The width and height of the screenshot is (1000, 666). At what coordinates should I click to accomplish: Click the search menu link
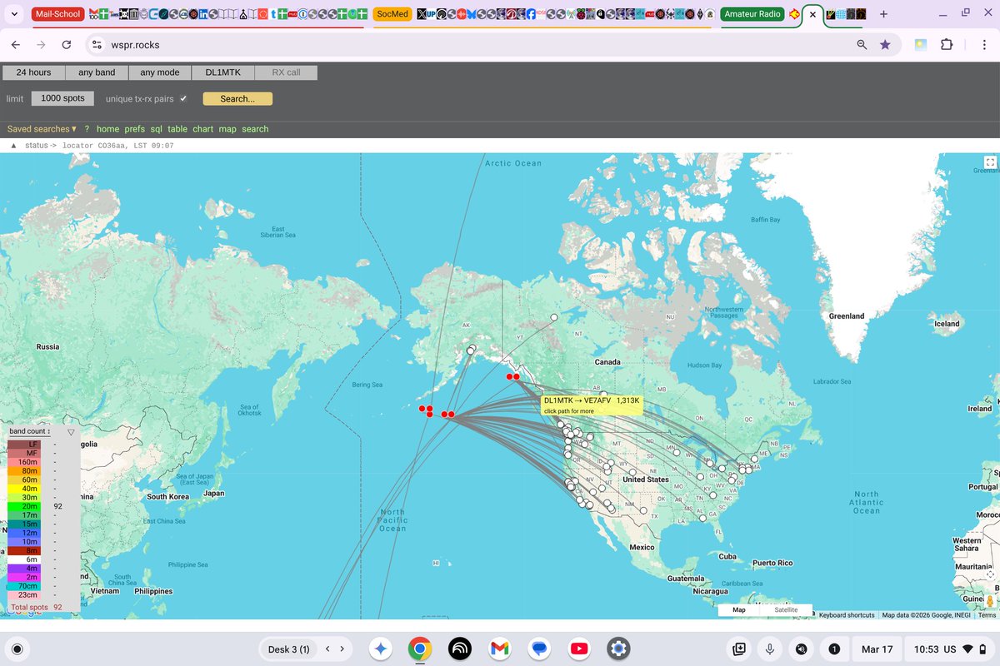click(255, 129)
